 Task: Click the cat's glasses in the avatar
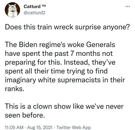pos(13,7)
